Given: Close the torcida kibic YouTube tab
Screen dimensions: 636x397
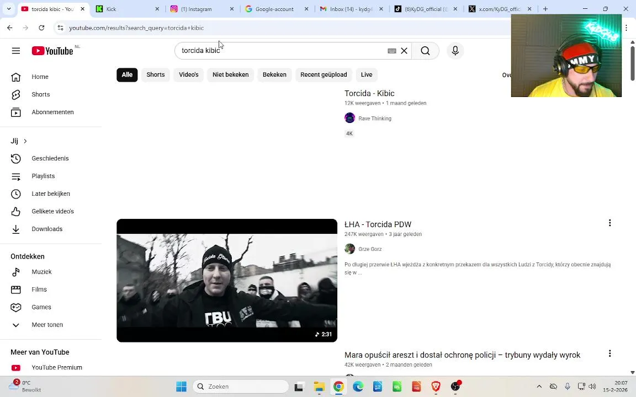Looking at the screenshot, I should click(82, 9).
